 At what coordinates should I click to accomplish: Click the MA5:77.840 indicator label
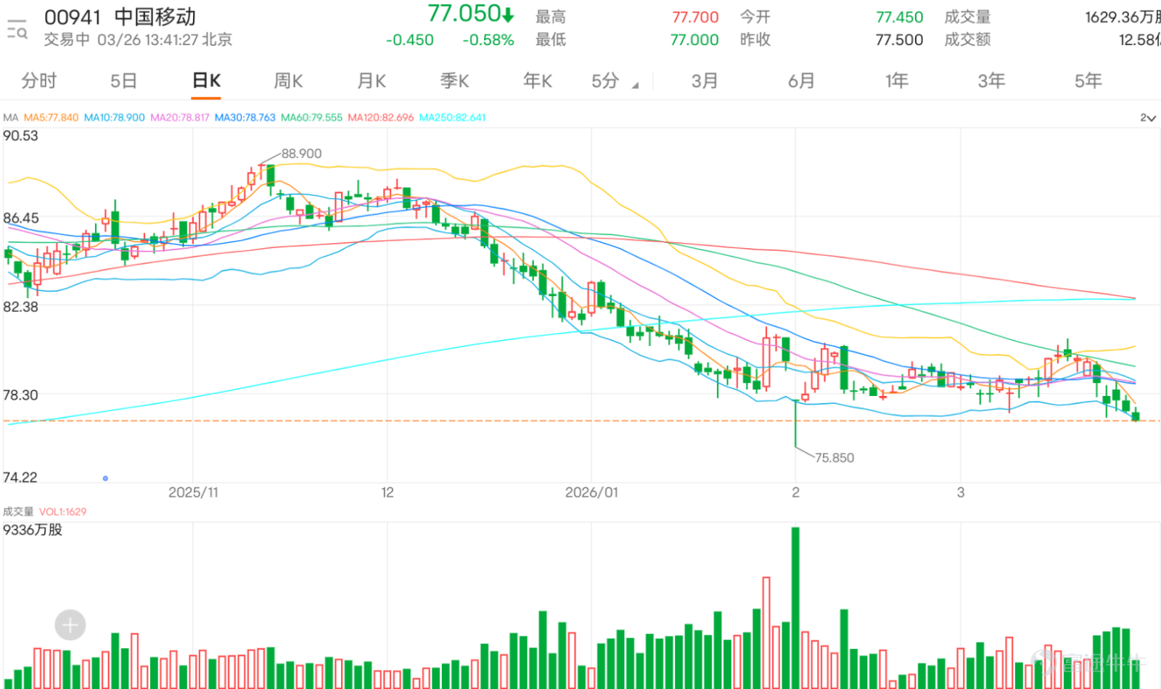[x=51, y=117]
